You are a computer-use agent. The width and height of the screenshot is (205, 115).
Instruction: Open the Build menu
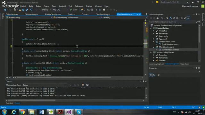pos(31,6)
